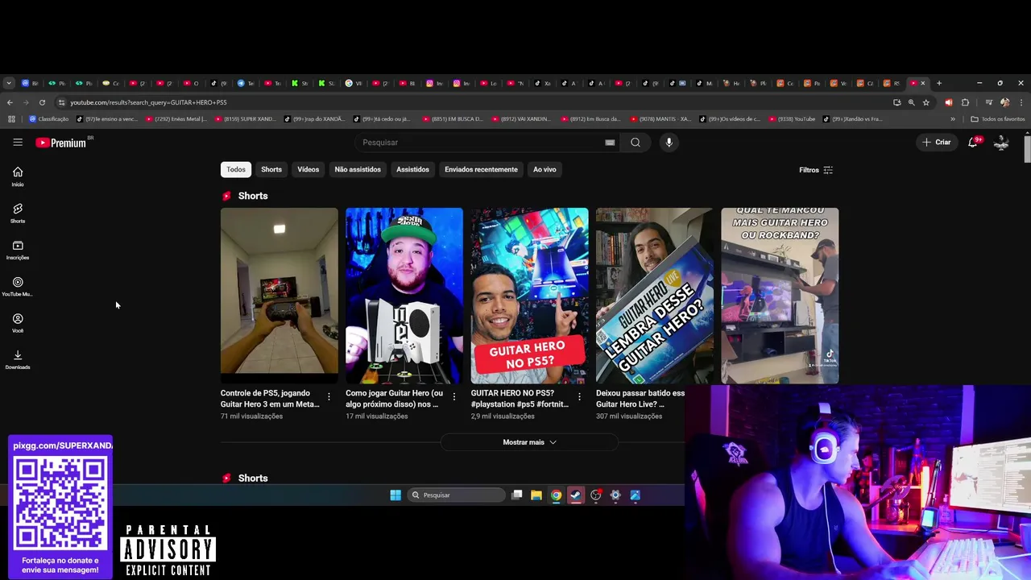Open the Filtros options
The image size is (1031, 580).
pos(816,170)
